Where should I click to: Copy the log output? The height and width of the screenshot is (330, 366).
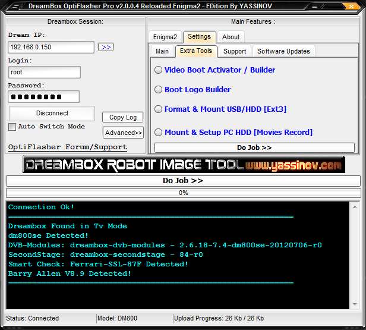pos(123,117)
